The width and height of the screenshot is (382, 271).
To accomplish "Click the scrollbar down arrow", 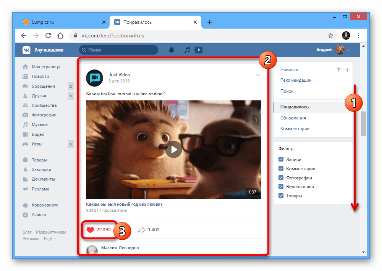I will (363, 252).
